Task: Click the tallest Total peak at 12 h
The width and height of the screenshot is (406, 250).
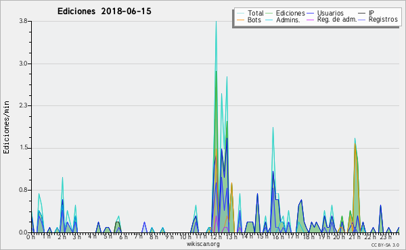Action: (x=217, y=22)
